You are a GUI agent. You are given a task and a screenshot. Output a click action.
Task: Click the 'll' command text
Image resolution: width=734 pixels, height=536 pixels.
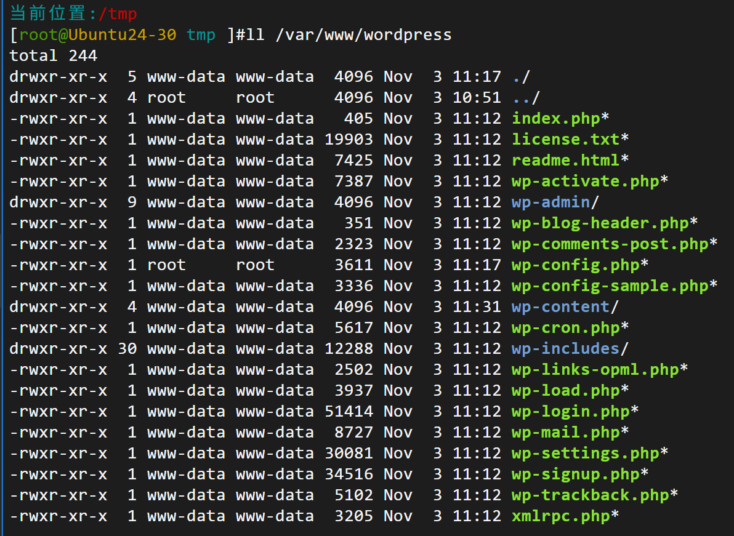click(255, 35)
